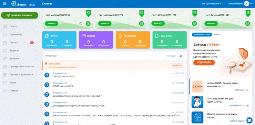Click green badge on _тест_АвтогенЮЛ№1758 card

pos(89,13)
